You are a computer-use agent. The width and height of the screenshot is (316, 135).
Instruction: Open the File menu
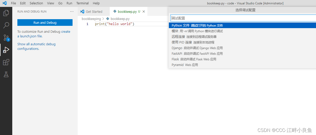[14, 3]
